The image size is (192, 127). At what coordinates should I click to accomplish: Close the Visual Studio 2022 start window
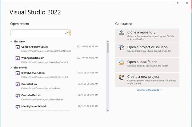[187, 3]
